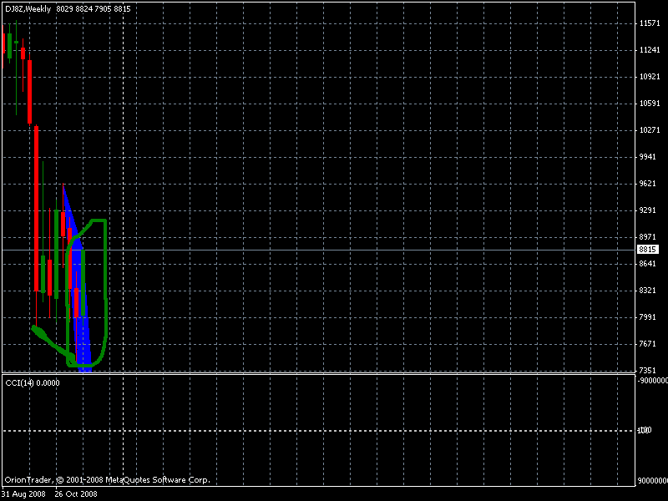Select the 9291 price level label
This screenshot has height=501, width=668.
coord(648,210)
